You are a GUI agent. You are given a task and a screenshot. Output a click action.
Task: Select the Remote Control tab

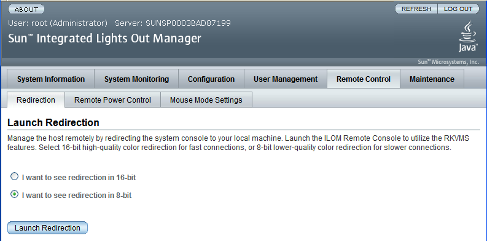[x=364, y=79]
